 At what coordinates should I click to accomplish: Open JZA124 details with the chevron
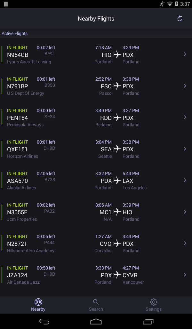click(185, 275)
